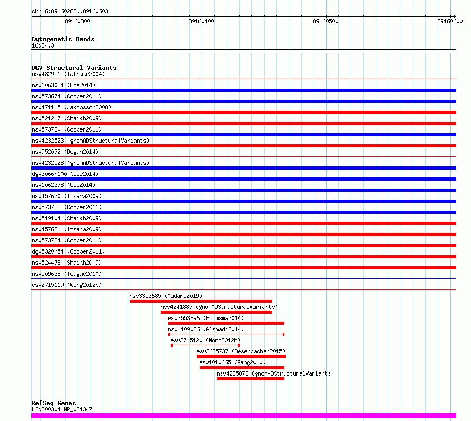Open variant nsv573674 (Cooper2011)
The image size is (471, 421).
67,97
